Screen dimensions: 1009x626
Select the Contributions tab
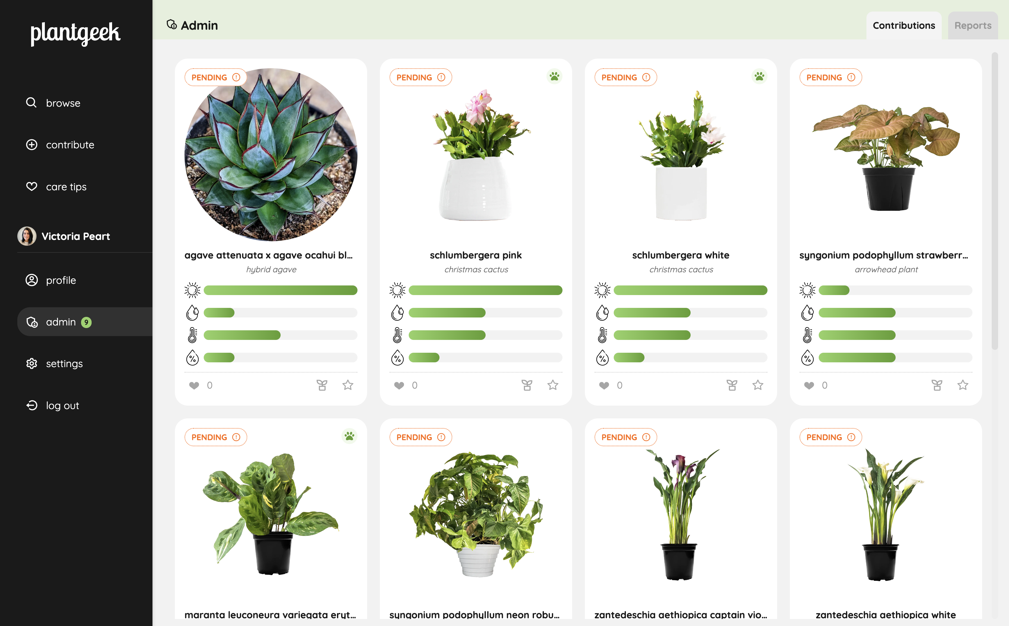point(904,26)
